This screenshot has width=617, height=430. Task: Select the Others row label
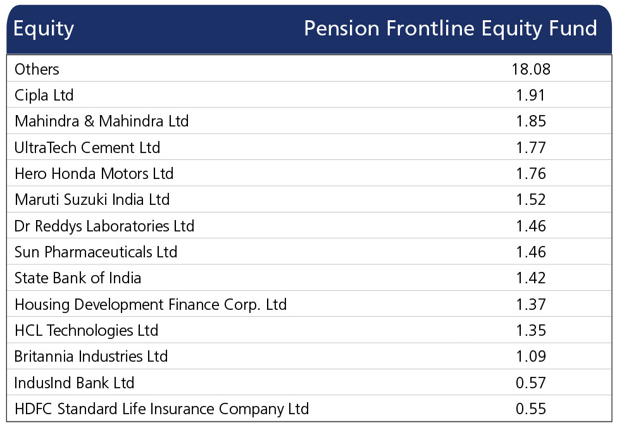pos(37,69)
